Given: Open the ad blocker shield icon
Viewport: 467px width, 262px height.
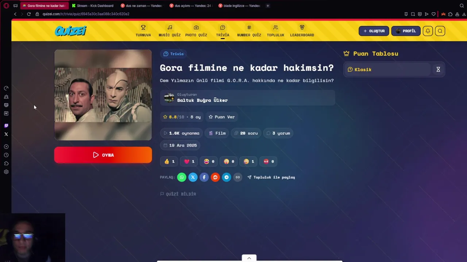Looking at the screenshot, I should coord(420,14).
